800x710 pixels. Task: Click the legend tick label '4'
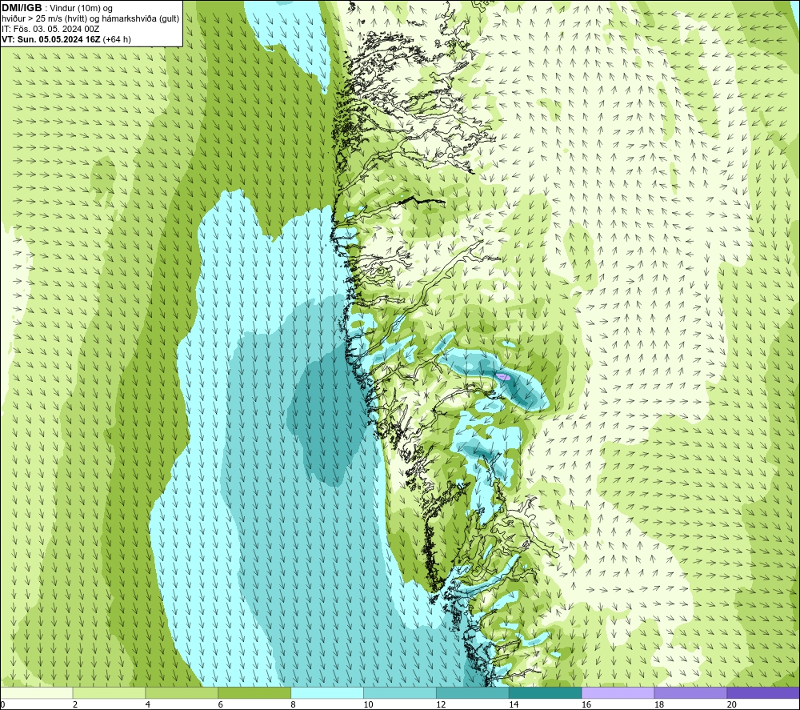pyautogui.click(x=147, y=704)
